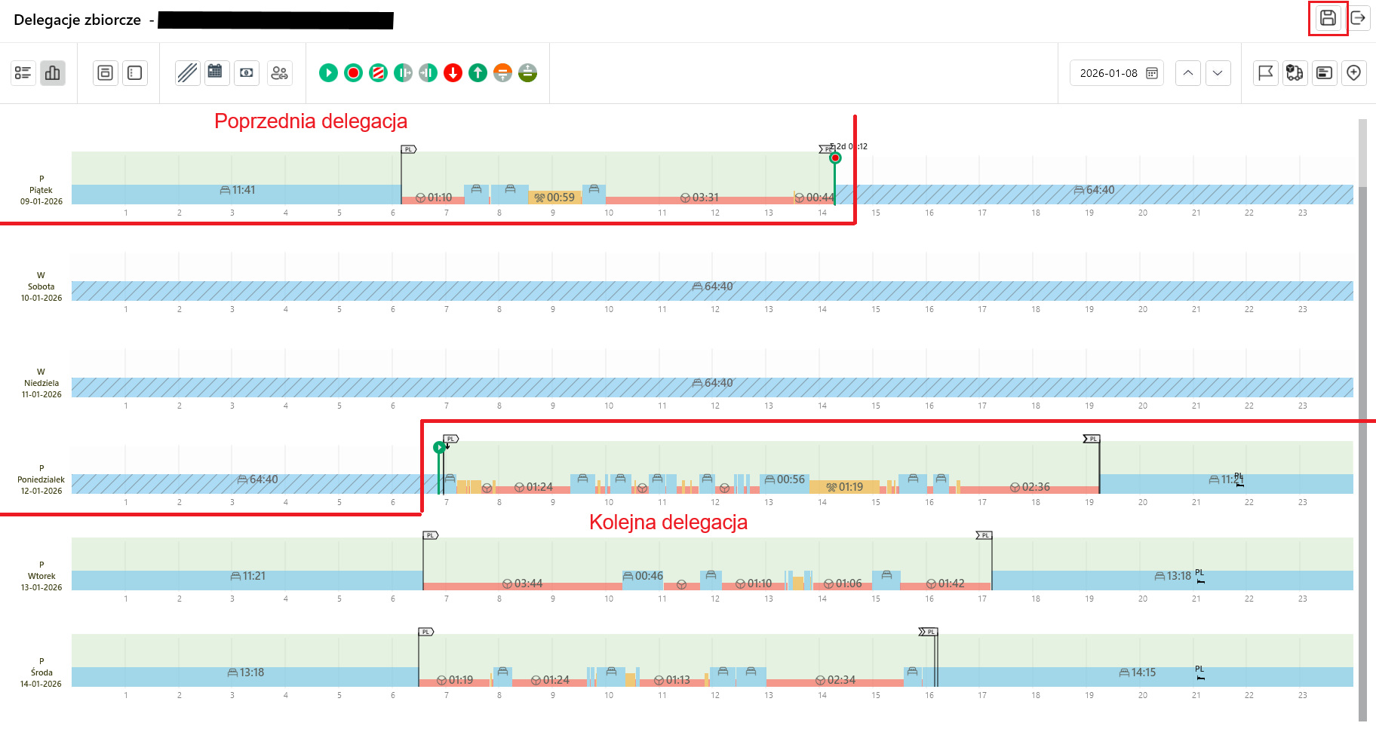Image resolution: width=1376 pixels, height=729 pixels.
Task: Click the green play circle button
Action: 328,73
